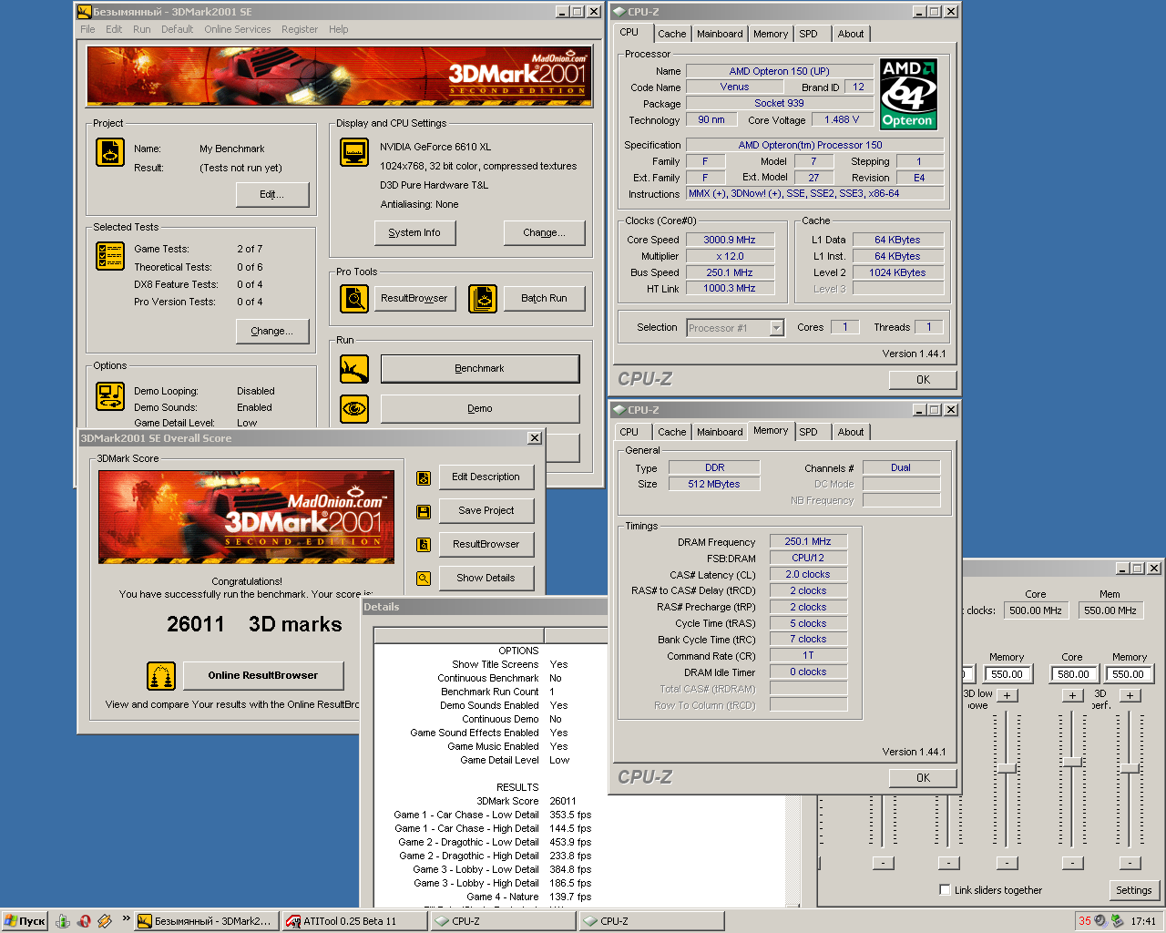This screenshot has width=1166, height=933.
Task: Switch to SPD tab in upper CPU-Z
Action: coord(809,34)
